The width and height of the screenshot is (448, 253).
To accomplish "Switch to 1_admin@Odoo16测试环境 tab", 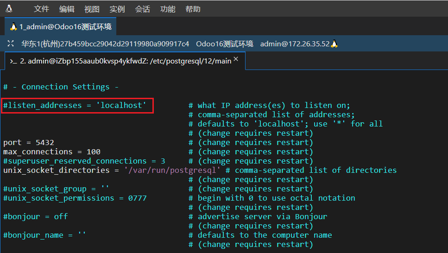I will pos(61,26).
